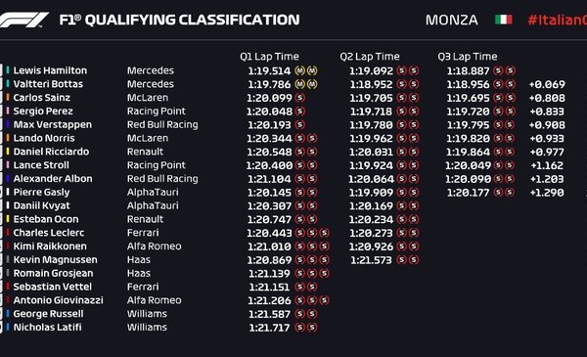The image size is (587, 357).
Task: Click the Williams team name for George Russell
Action: pyautogui.click(x=147, y=314)
